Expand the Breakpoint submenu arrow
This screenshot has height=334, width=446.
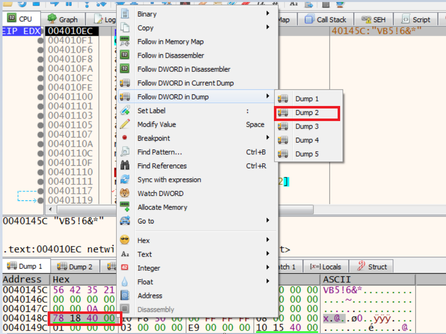268,138
